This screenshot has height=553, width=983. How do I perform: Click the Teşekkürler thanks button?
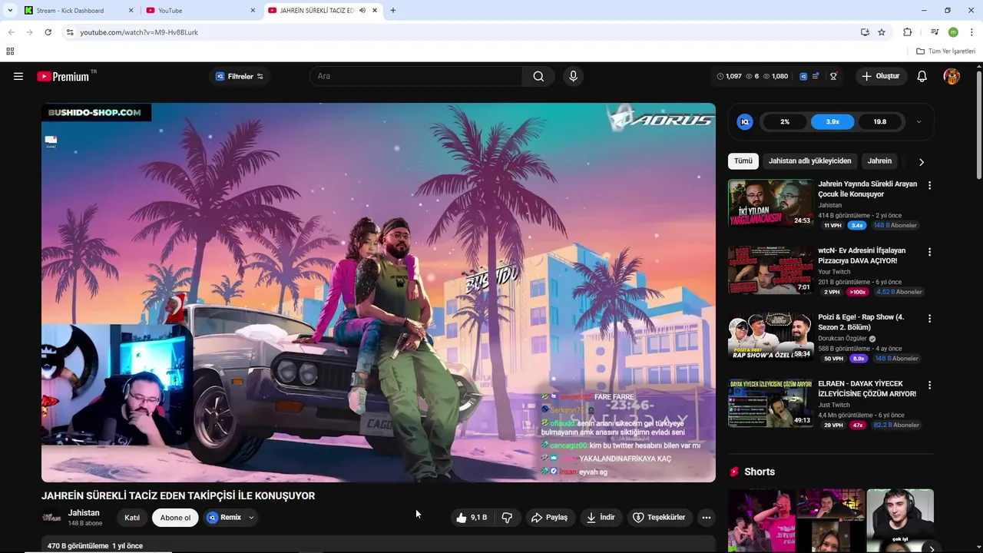click(659, 518)
